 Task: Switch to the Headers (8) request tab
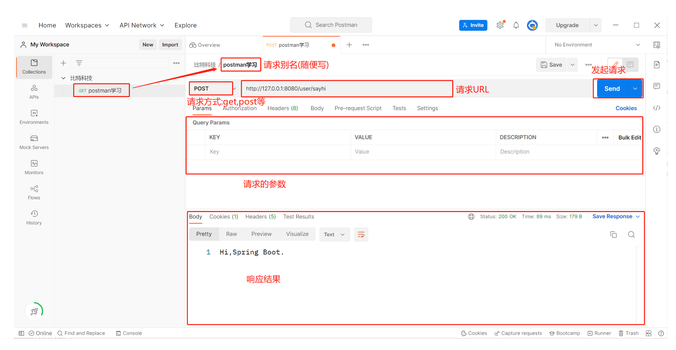[283, 108]
